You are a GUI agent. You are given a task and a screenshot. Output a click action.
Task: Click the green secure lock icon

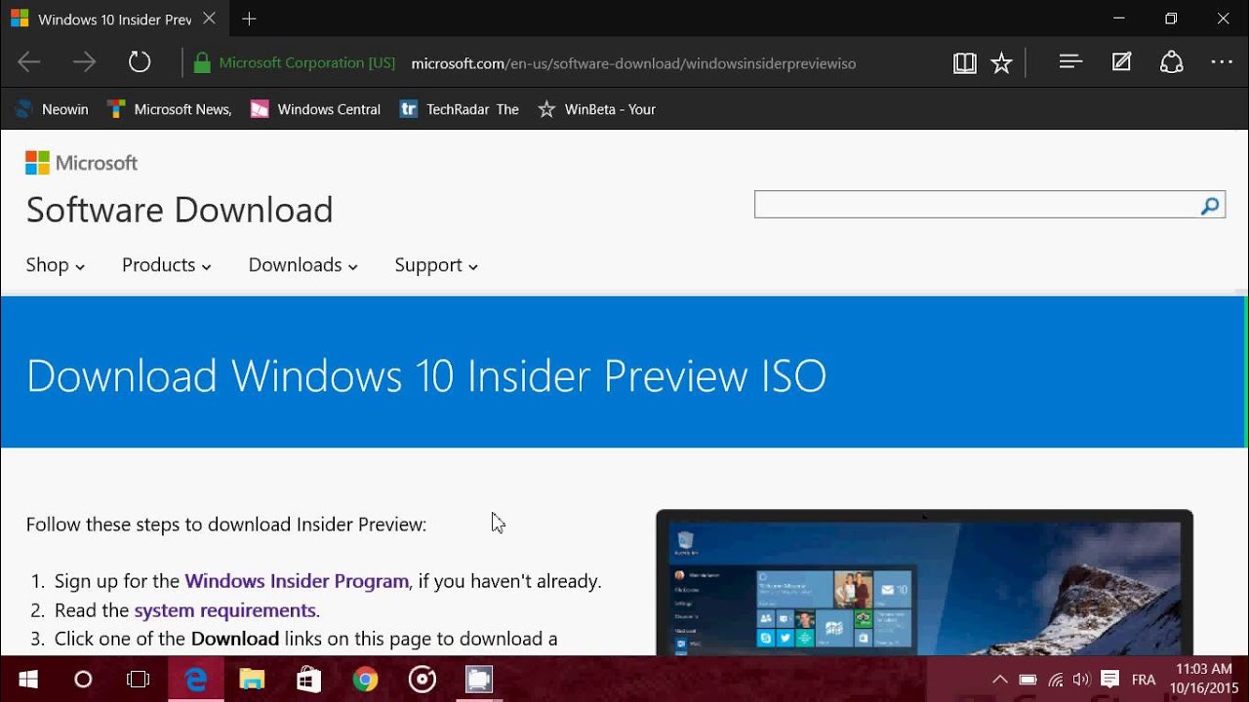[x=202, y=63]
